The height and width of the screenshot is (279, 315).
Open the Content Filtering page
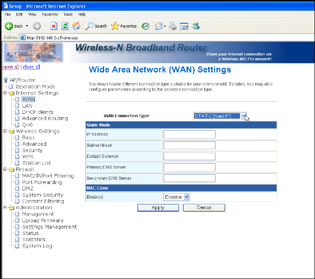click(43, 201)
